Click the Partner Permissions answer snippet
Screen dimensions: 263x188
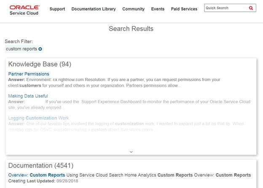click(114, 82)
